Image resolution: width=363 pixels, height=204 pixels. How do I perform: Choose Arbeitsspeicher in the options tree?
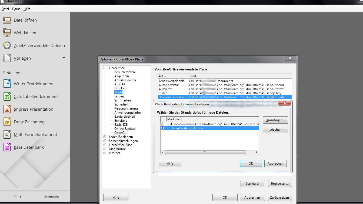pyautogui.click(x=125, y=80)
